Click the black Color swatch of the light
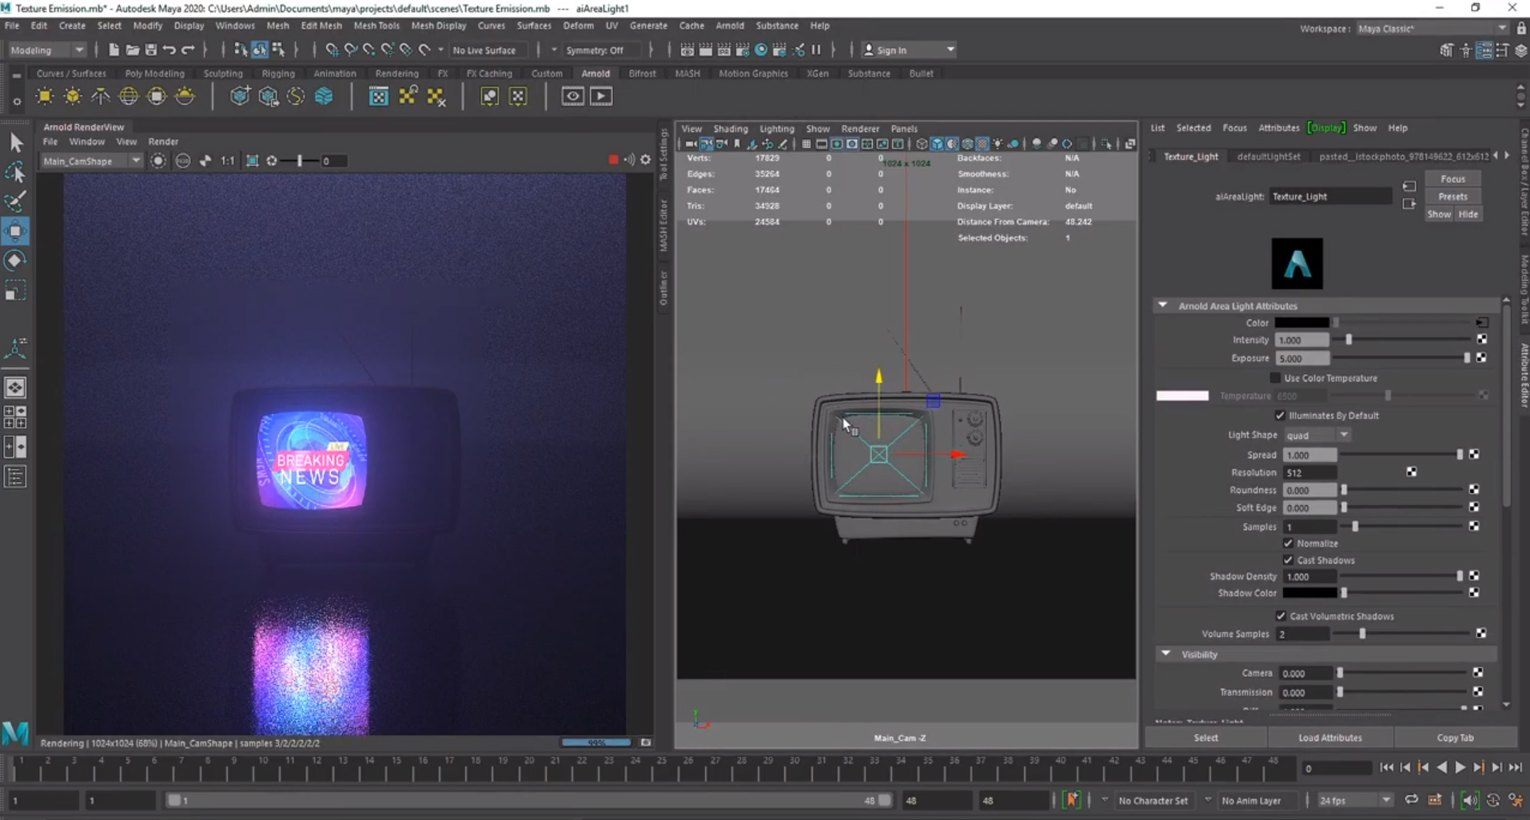Viewport: 1530px width, 820px height. pos(1301,323)
